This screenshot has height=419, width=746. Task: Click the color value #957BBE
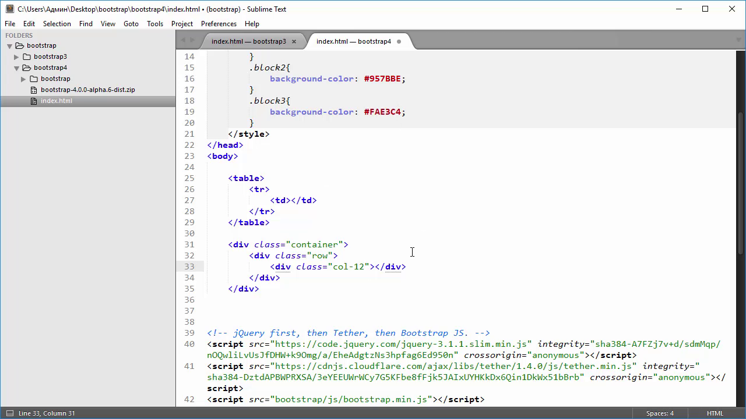(382, 79)
